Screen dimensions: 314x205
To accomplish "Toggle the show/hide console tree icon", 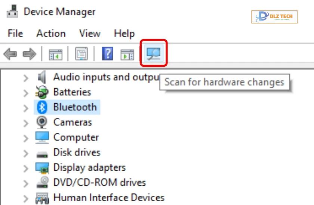I will (55, 54).
